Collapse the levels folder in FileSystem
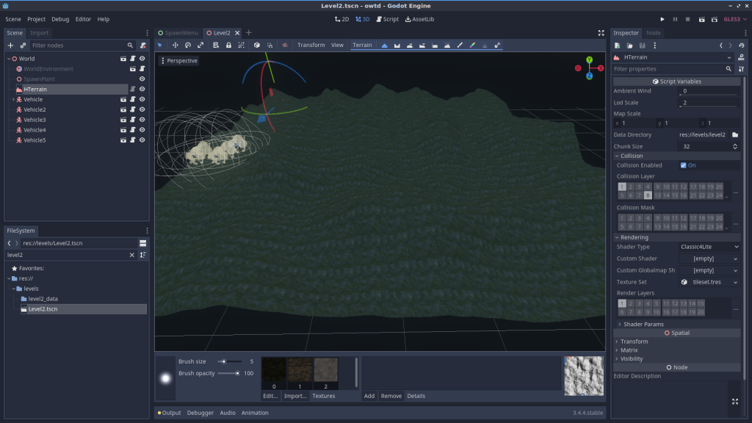 tap(13, 289)
